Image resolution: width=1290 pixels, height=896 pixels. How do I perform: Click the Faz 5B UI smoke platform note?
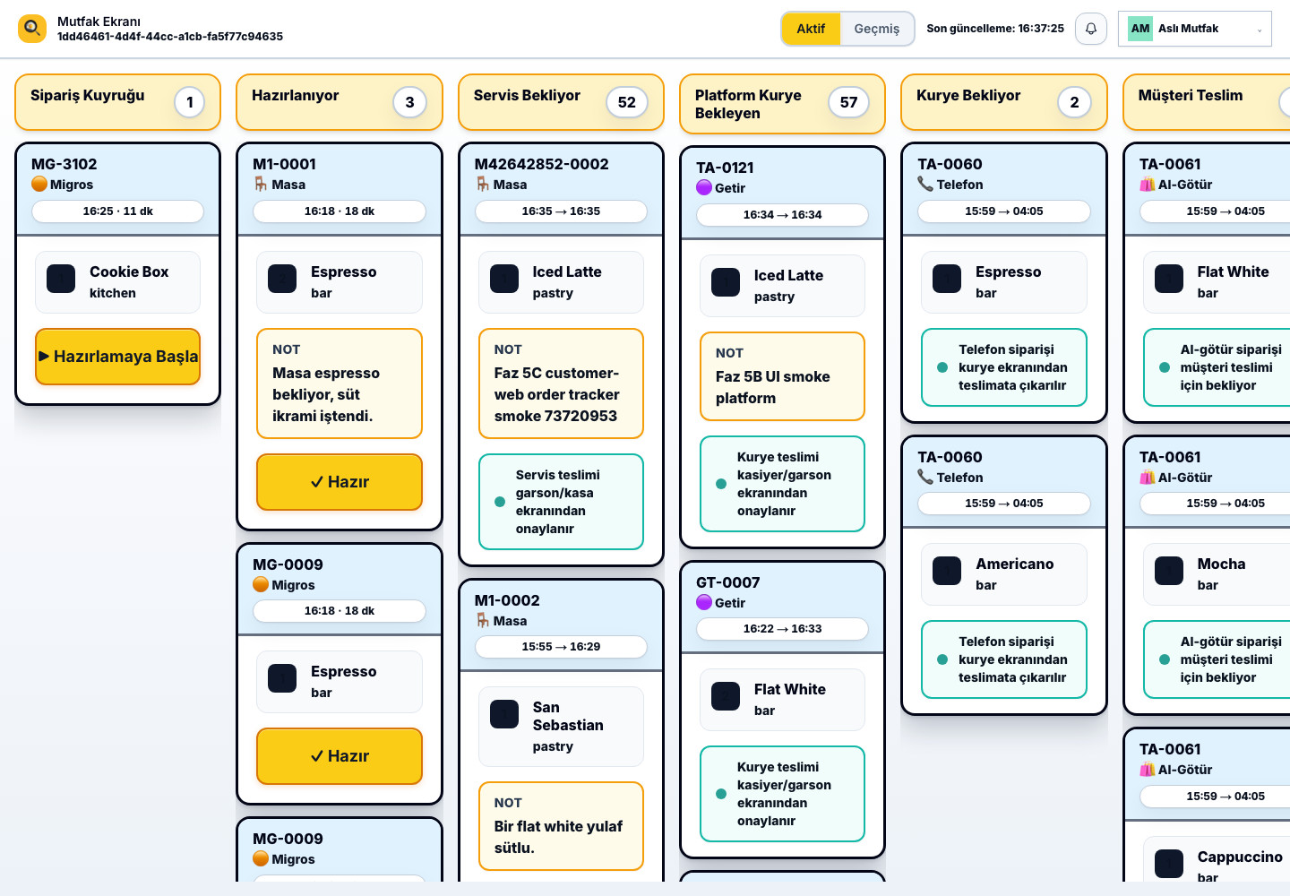782,376
